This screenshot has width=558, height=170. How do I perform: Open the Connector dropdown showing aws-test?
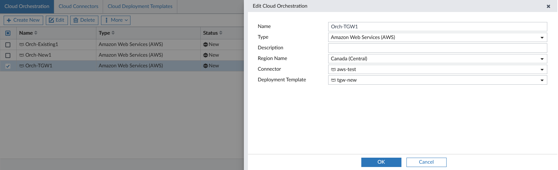coord(437,69)
